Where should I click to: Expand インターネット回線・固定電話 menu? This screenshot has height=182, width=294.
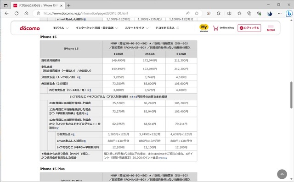click(97, 28)
